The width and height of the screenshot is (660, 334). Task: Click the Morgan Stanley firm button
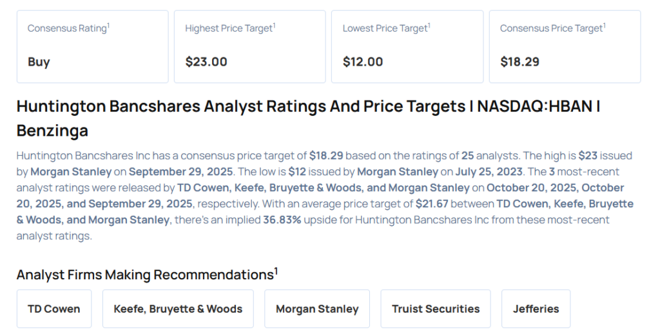point(317,309)
